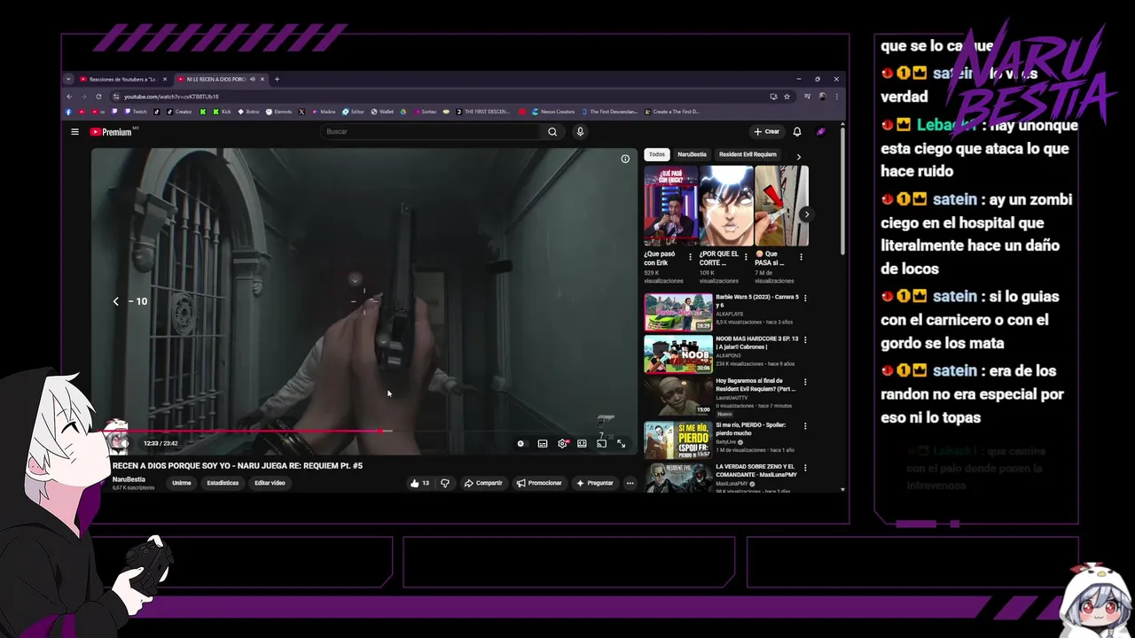Open 'Hoy llegaremos al final de Resident Evil' thumbnail
The height and width of the screenshot is (638, 1135).
click(678, 397)
